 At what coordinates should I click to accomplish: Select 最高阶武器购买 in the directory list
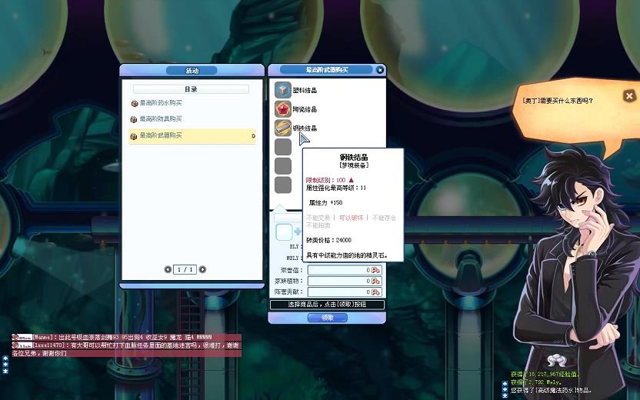tap(161, 136)
